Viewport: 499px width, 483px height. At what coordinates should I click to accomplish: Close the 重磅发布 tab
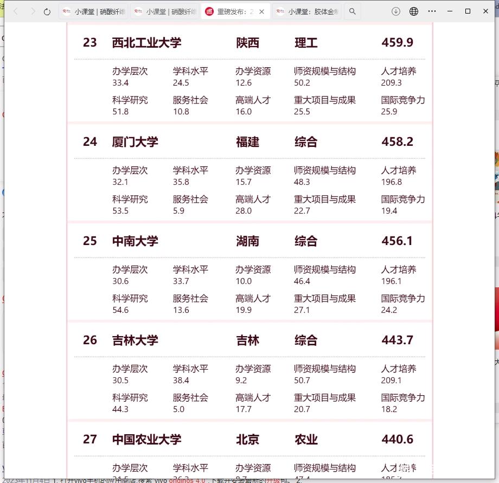click(x=261, y=12)
